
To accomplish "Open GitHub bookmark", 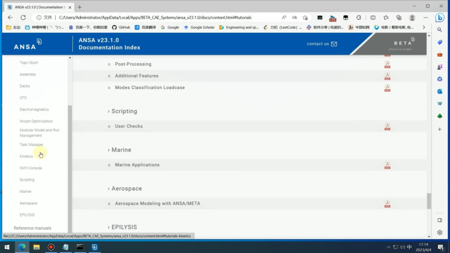I will [x=121, y=28].
